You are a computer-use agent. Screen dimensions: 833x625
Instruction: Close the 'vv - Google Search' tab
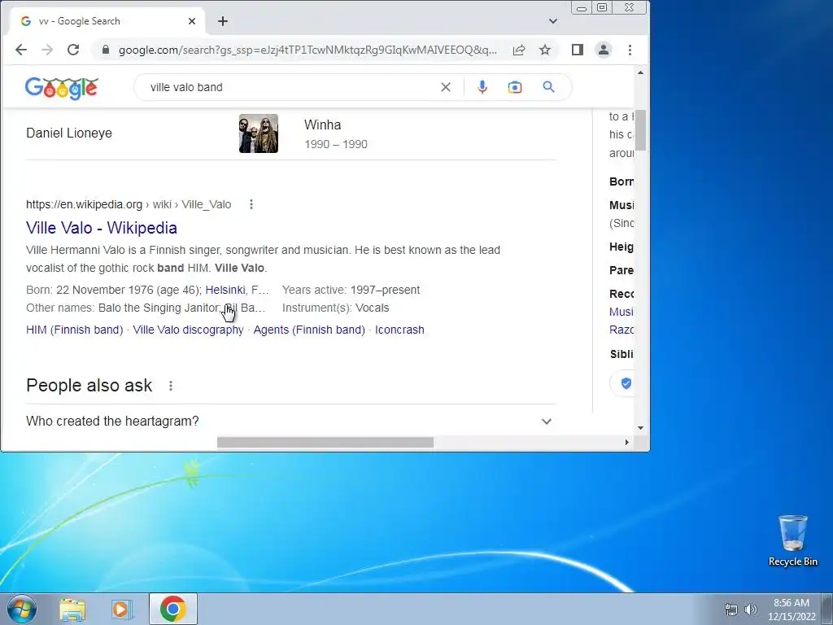(192, 21)
